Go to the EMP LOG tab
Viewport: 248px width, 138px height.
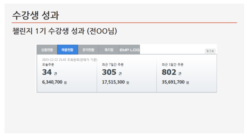[x=129, y=50]
